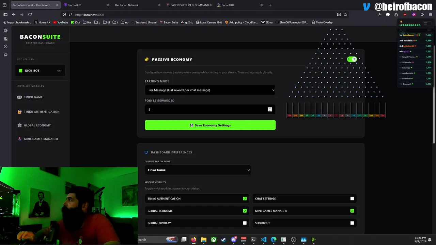Focus the localhost:3000 address bar

click(201, 15)
